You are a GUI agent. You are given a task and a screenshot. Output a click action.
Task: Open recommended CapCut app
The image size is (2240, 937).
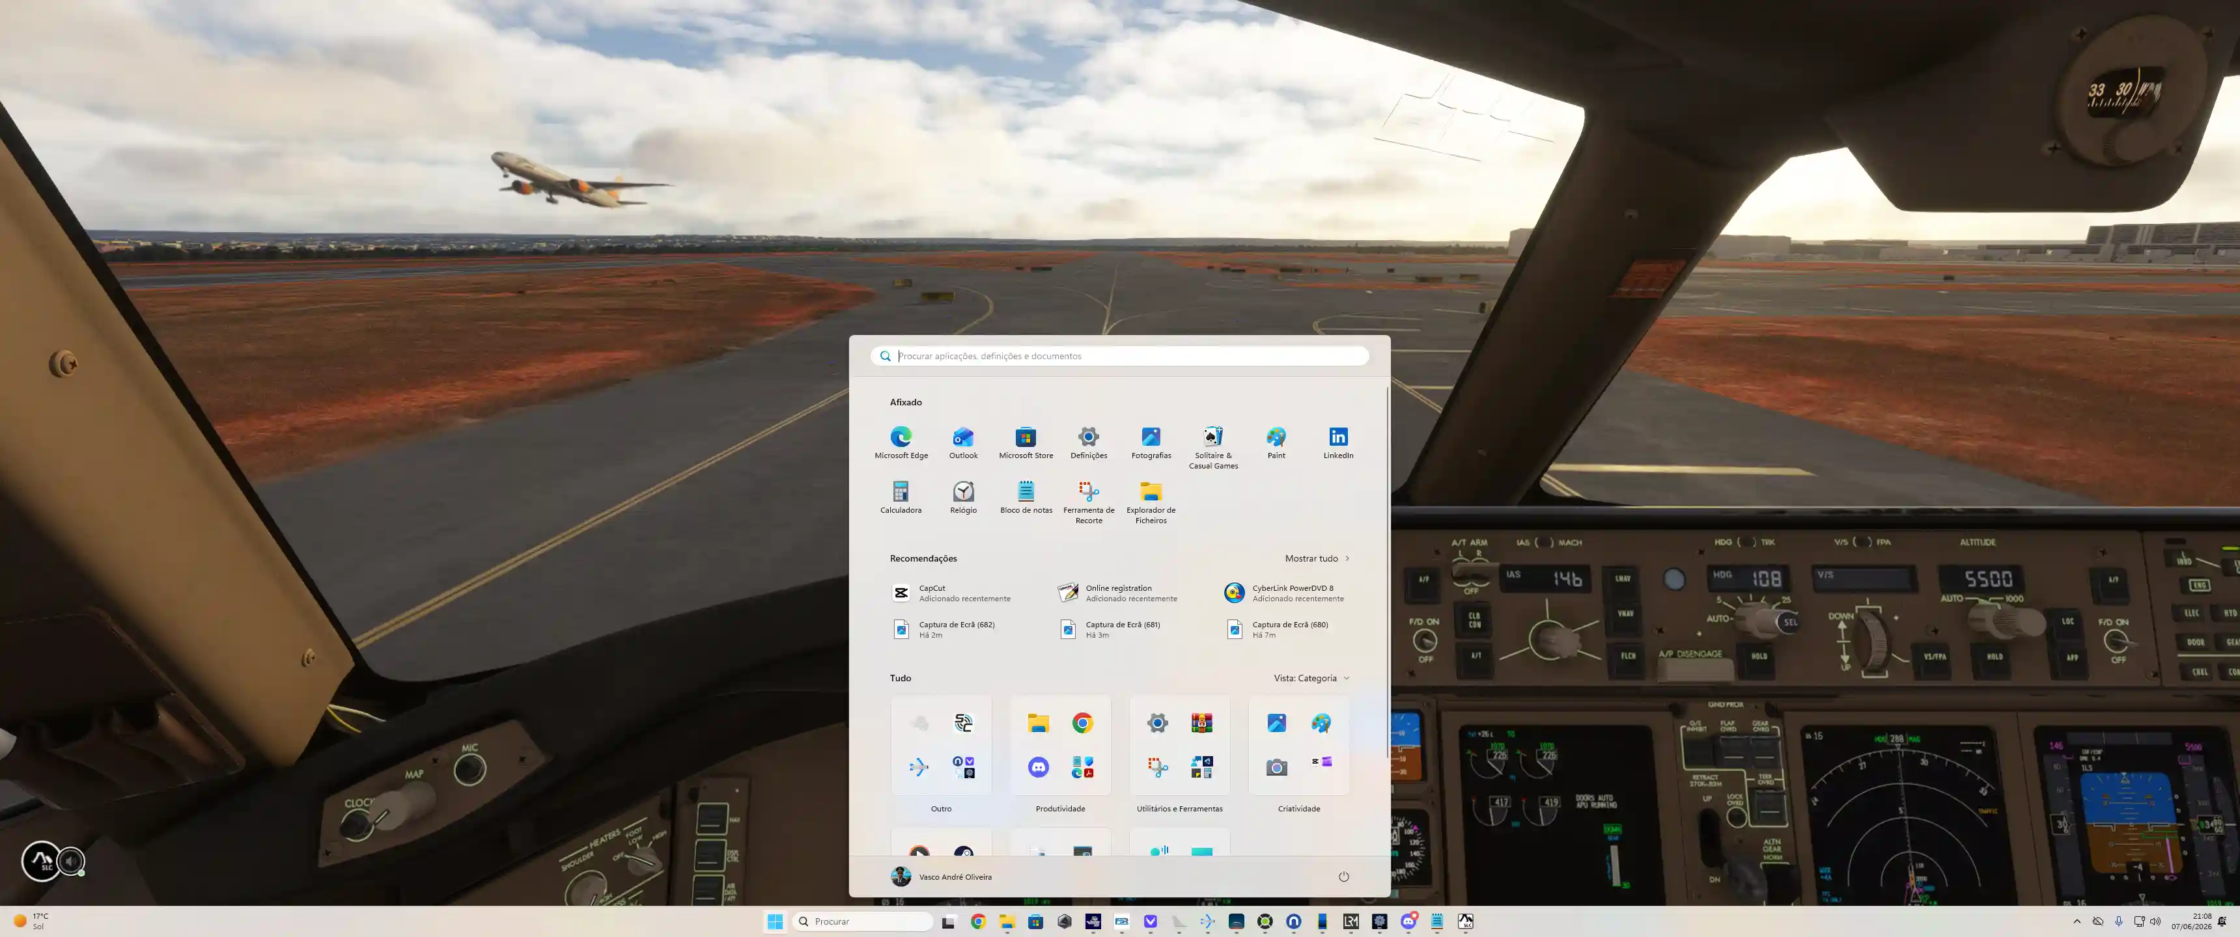952,593
